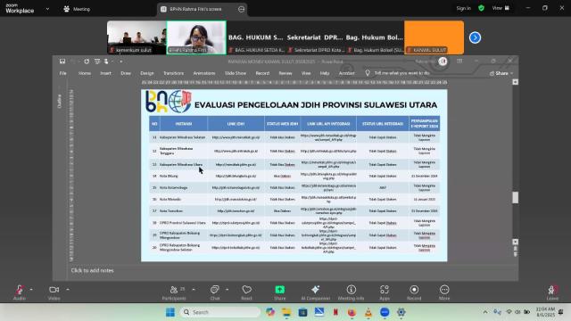Open the Apps panel
The image size is (571, 321).
coord(385,292)
